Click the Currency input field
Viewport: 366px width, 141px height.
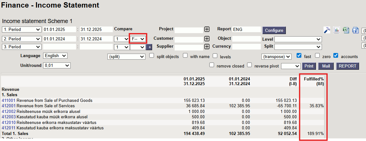pyautogui.click(x=246, y=47)
